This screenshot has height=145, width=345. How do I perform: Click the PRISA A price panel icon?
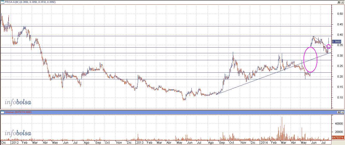pos(2,2)
